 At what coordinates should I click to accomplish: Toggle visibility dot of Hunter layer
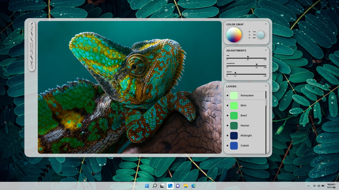[x=228, y=126]
